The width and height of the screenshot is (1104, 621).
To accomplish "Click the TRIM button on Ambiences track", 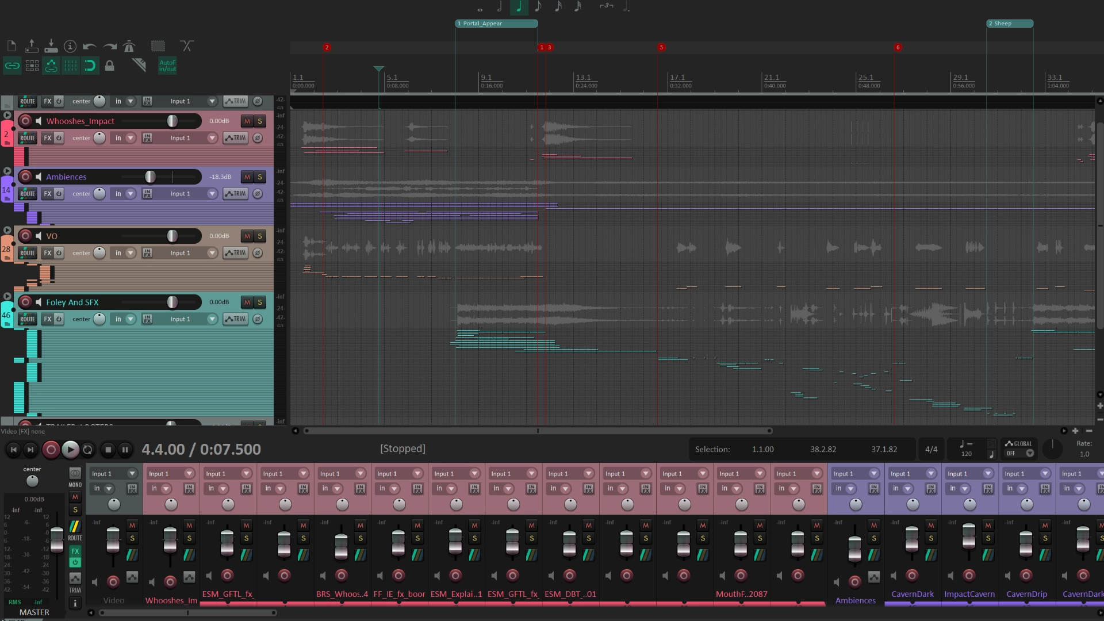I will tap(235, 194).
